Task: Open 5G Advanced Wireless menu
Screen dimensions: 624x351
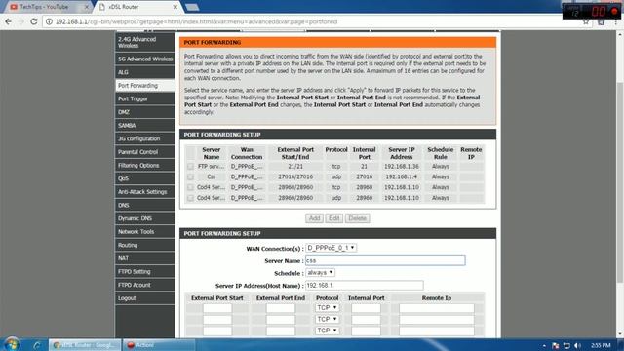Action: click(x=145, y=58)
